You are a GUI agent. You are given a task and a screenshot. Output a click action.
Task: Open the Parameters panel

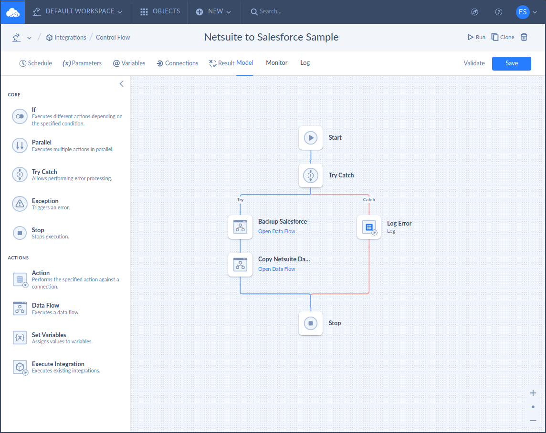coord(82,63)
